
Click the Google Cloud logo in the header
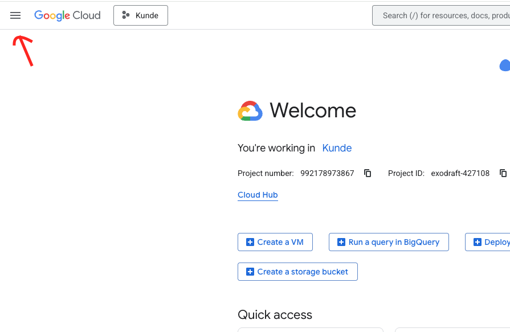67,15
